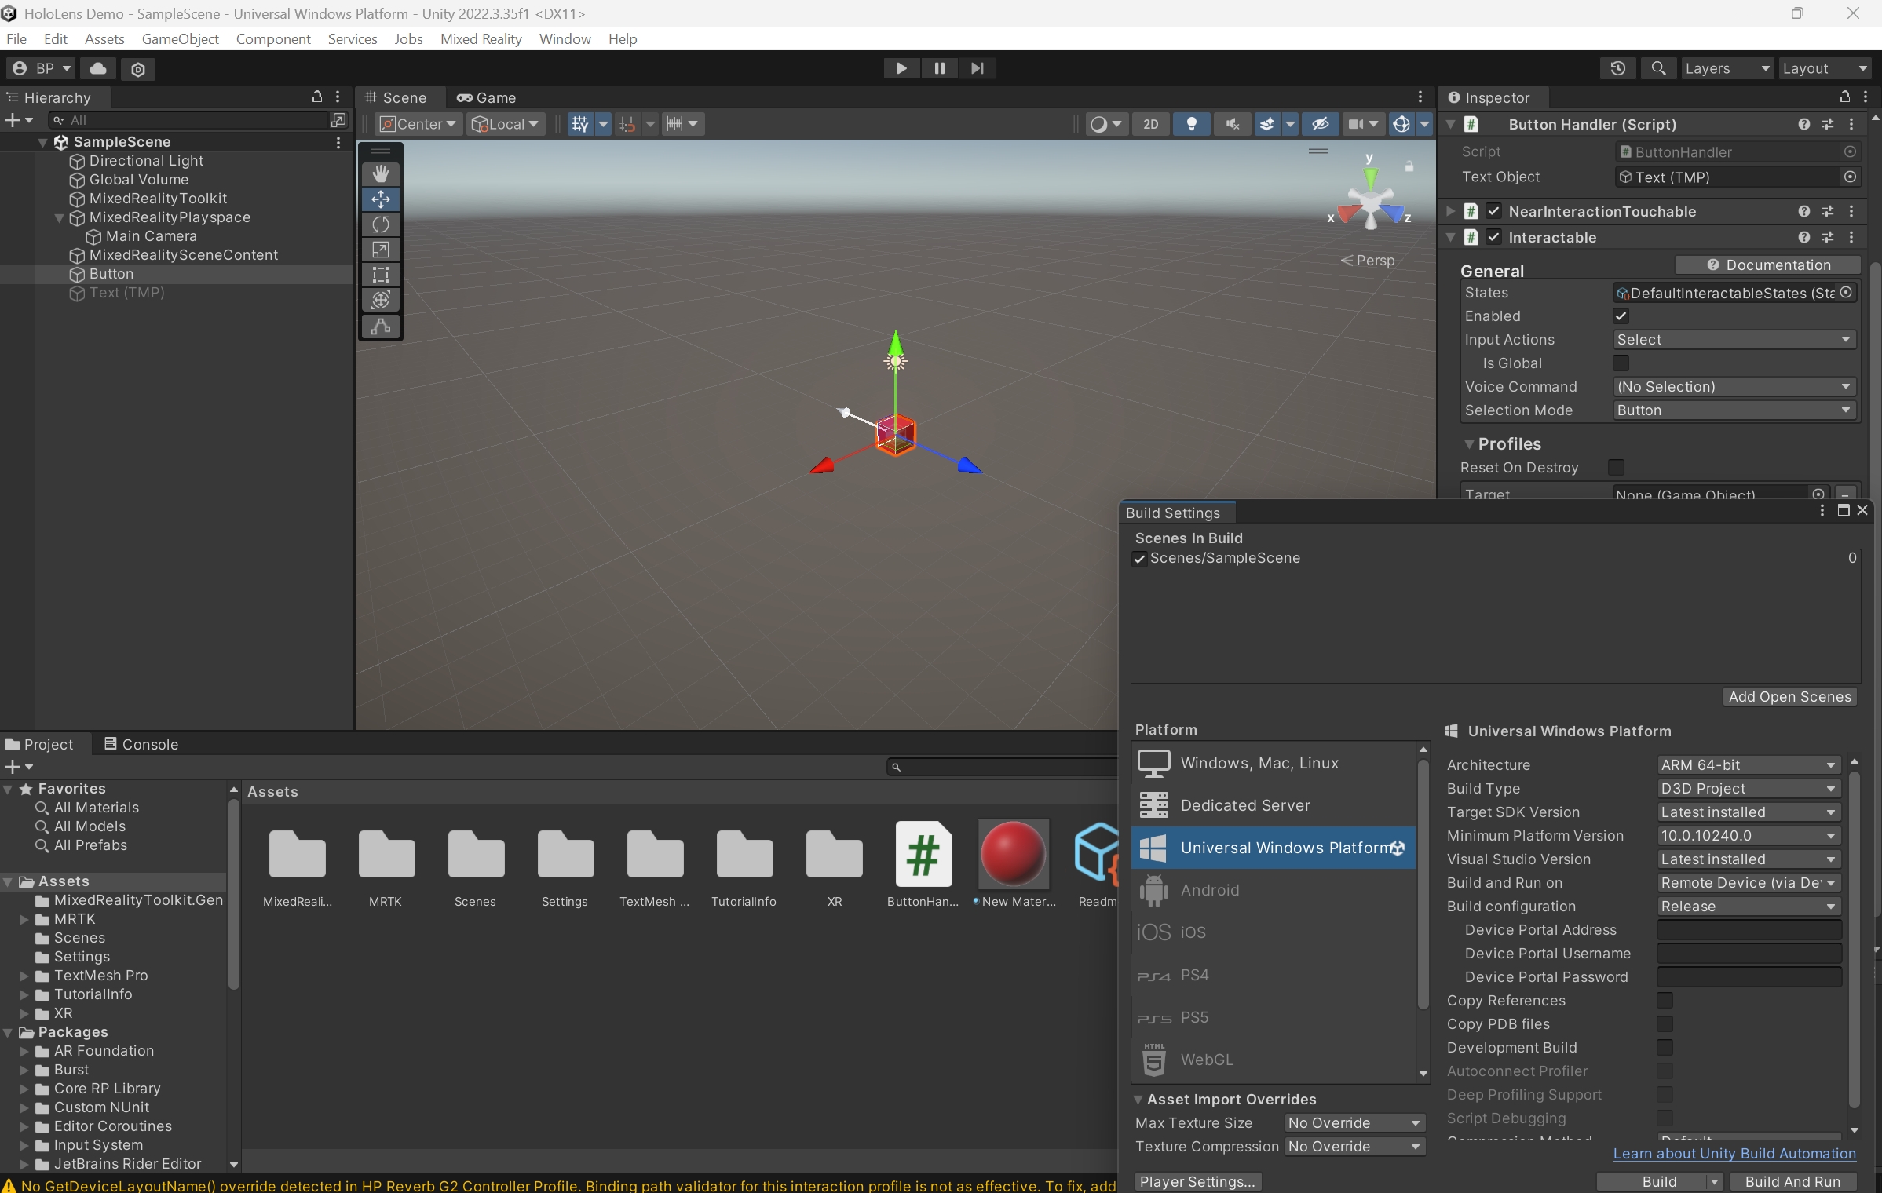Viewport: 1882px width, 1193px height.
Task: Collapse the MixedRealityPlayspace hierarchy item
Action: pyautogui.click(x=59, y=218)
